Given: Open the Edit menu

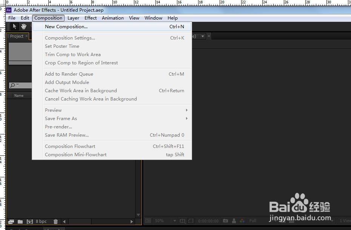Looking at the screenshot, I should pos(25,18).
